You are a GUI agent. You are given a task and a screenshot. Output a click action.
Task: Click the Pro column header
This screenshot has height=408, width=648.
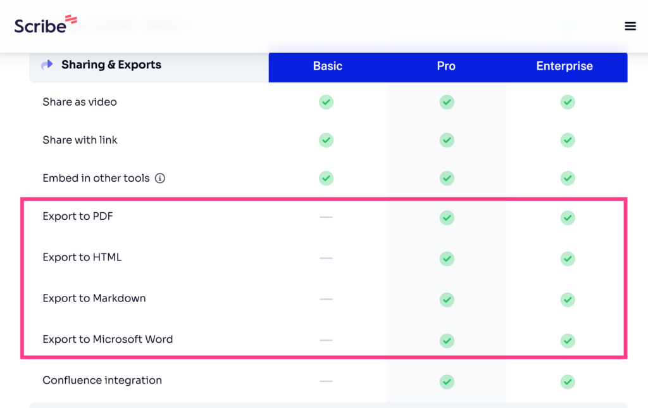[446, 66]
